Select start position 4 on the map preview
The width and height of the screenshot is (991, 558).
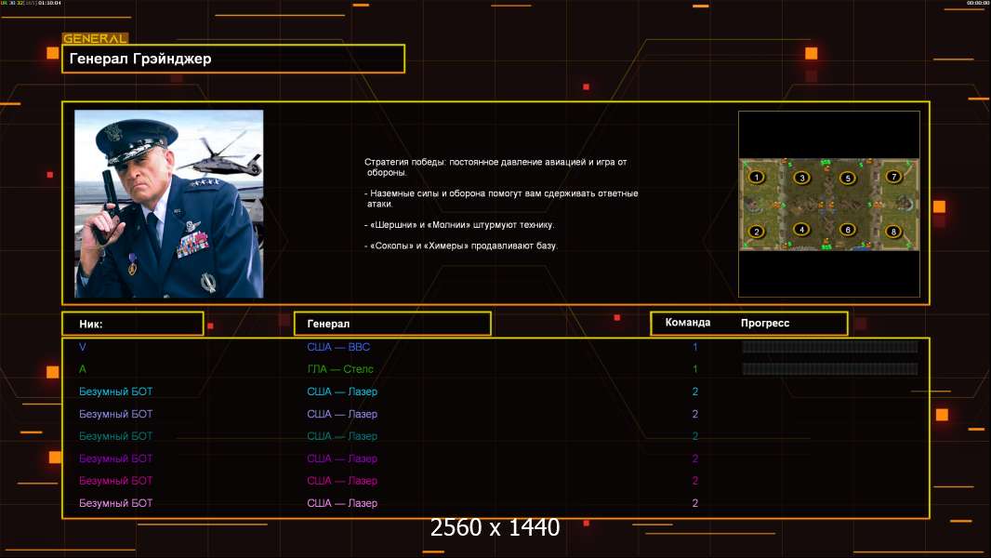coord(802,229)
